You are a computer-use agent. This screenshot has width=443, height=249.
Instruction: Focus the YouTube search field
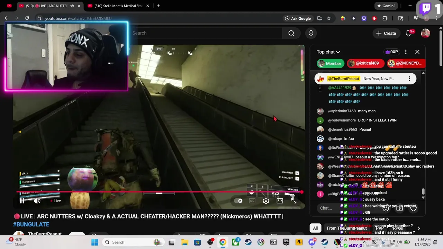[x=206, y=33]
